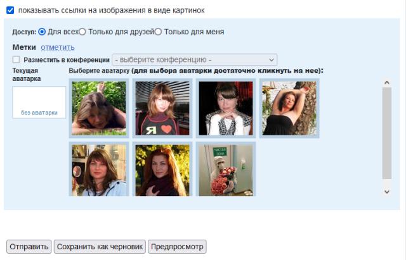Select avatar of woman lying on grass
This screenshot has width=406, height=260.
coord(99,108)
